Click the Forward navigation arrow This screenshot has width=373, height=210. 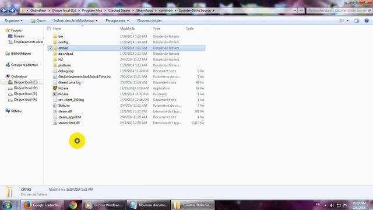(12, 10)
